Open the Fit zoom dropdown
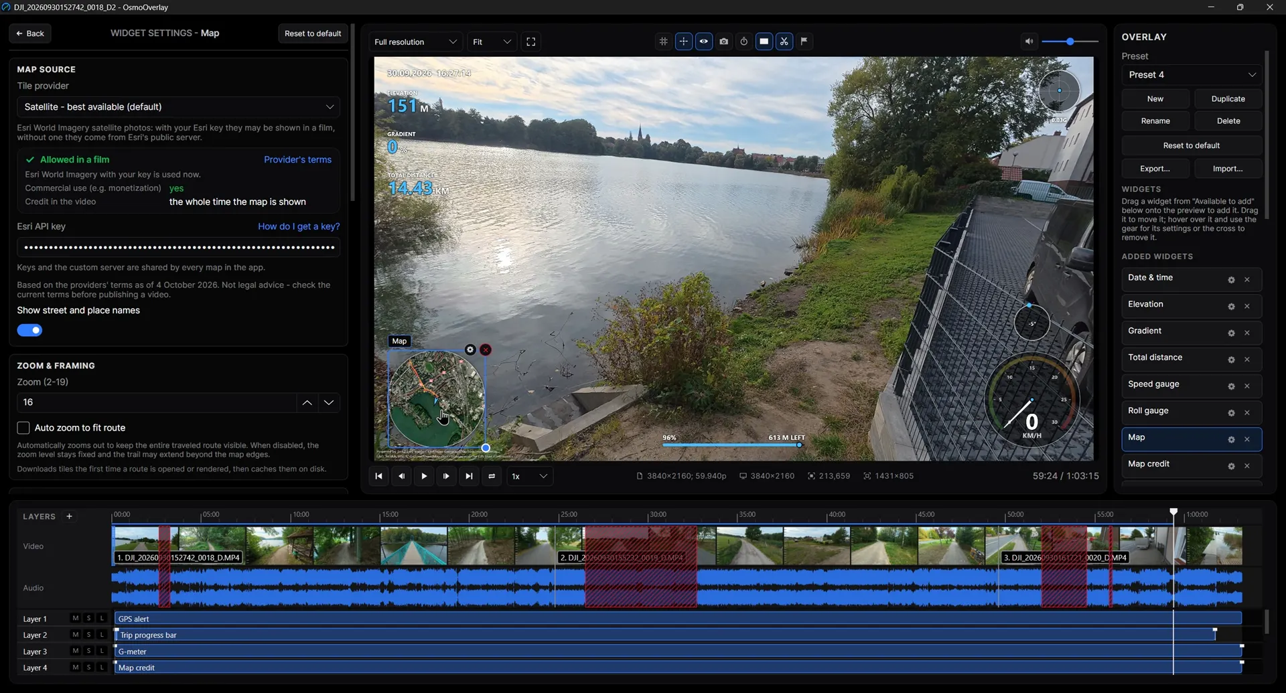Image resolution: width=1286 pixels, height=693 pixels. click(492, 42)
